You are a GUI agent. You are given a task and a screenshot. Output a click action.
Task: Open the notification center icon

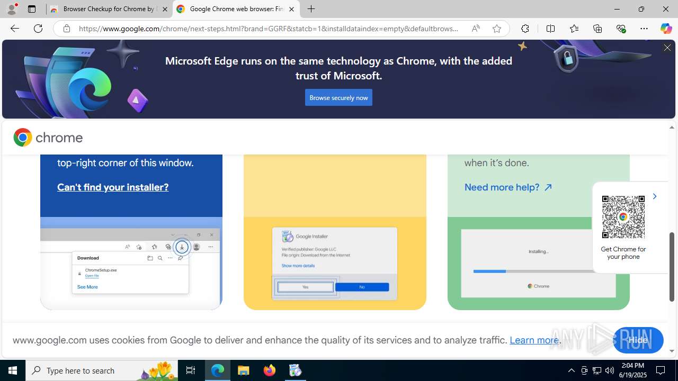point(661,370)
